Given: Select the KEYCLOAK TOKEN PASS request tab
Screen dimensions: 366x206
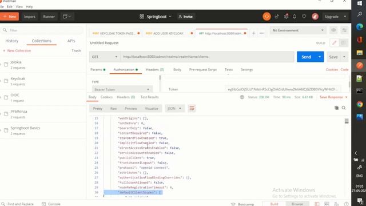Looking at the screenshot, I should click(x=116, y=33).
